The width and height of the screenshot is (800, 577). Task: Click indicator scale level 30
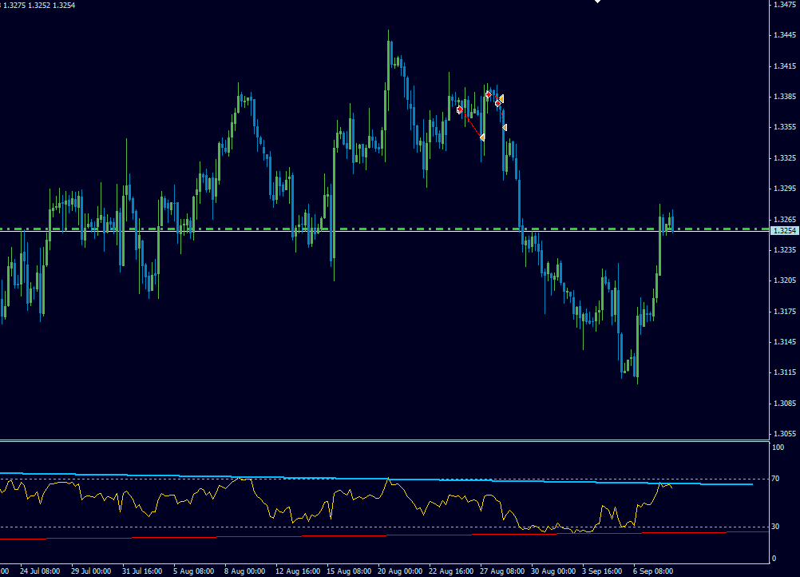point(775,527)
